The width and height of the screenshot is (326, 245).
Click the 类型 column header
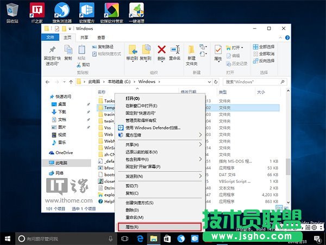222,92
